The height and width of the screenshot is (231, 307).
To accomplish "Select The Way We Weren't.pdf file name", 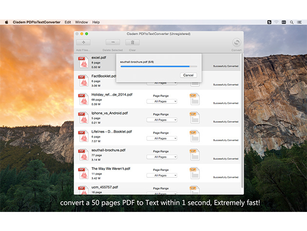I will point(111,168).
